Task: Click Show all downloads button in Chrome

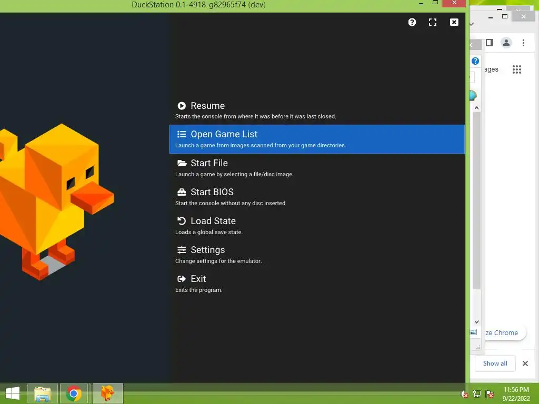Action: 495,363
